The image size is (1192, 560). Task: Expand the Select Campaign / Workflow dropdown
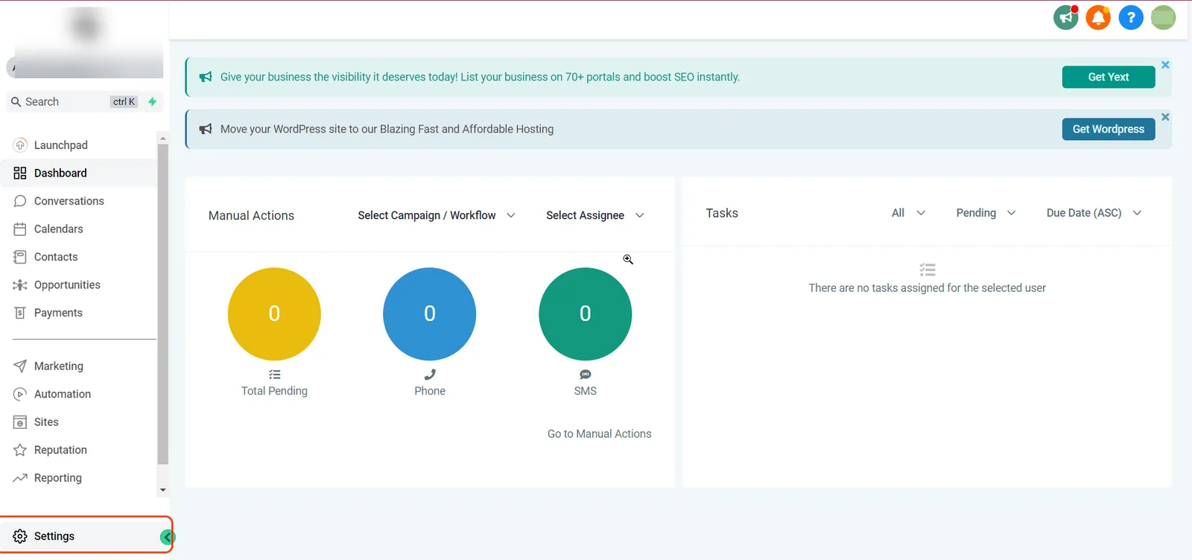coord(437,215)
